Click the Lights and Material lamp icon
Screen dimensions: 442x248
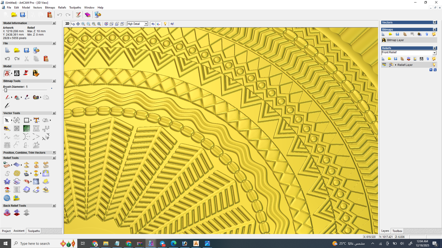click(165, 24)
